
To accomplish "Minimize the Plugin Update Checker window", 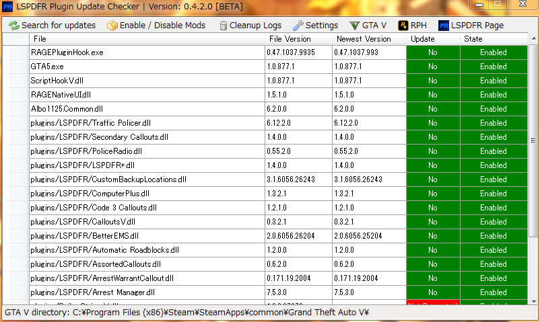I will pyautogui.click(x=479, y=5).
